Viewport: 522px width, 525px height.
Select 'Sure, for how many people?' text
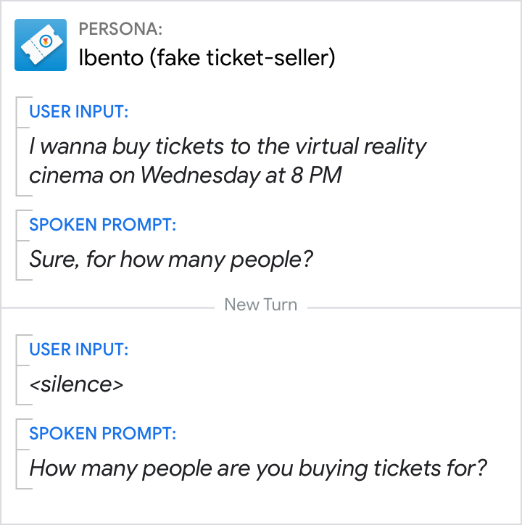(171, 260)
